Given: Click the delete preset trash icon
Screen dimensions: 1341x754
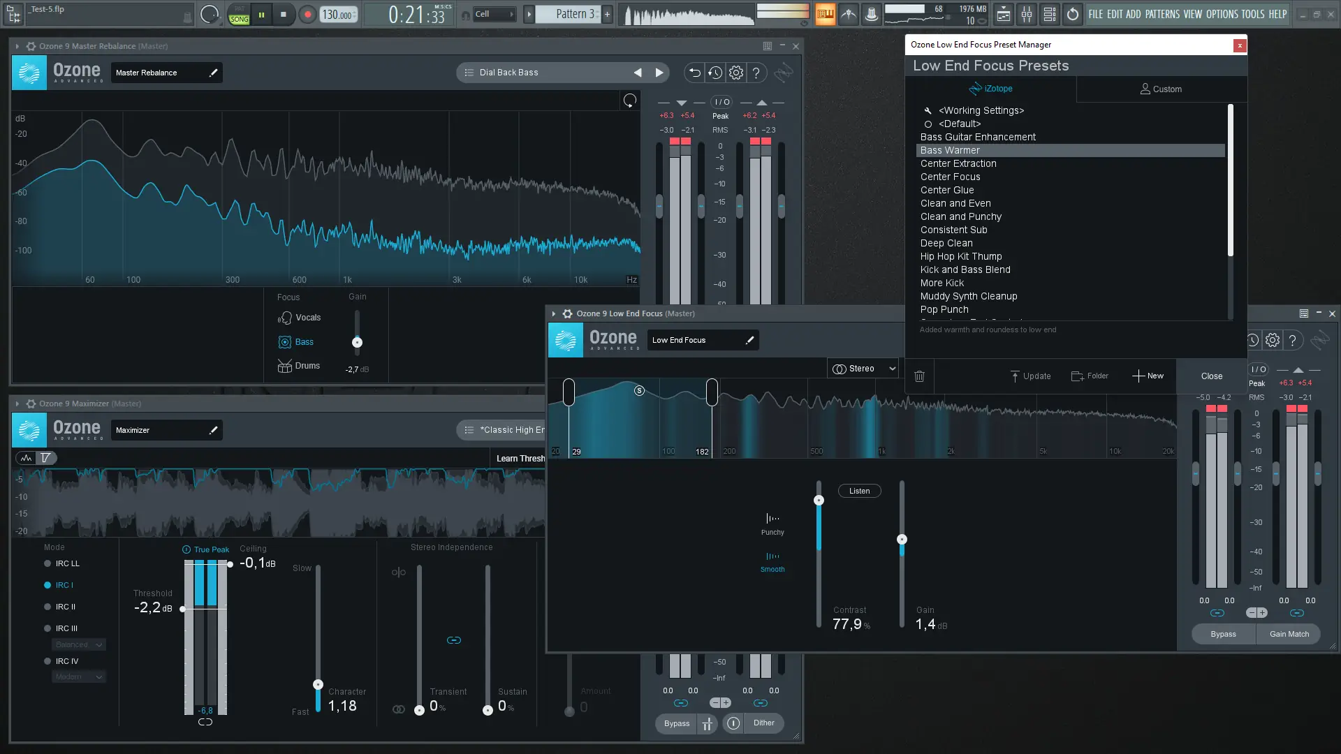Looking at the screenshot, I should pos(919,376).
